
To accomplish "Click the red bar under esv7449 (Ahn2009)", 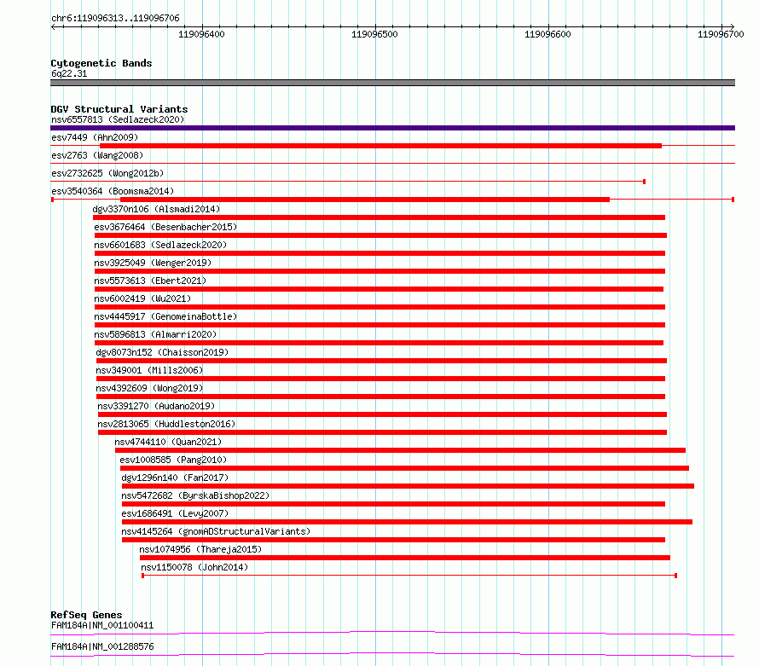I will 380,146.
